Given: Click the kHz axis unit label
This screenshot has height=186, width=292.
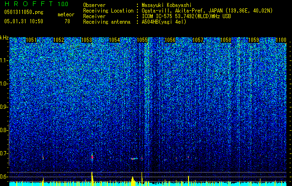Looking at the screenshot, I should pyautogui.click(x=4, y=38).
